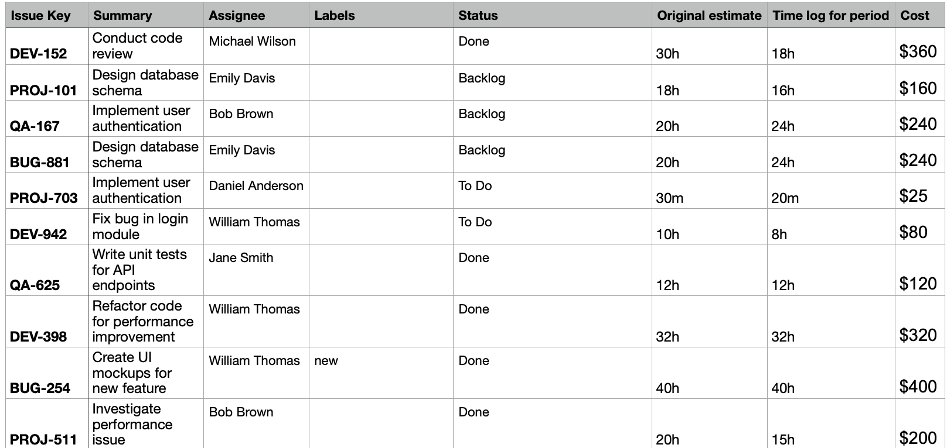Click the 15h time log cell
Viewport: 947px width, 448px height.
point(783,440)
